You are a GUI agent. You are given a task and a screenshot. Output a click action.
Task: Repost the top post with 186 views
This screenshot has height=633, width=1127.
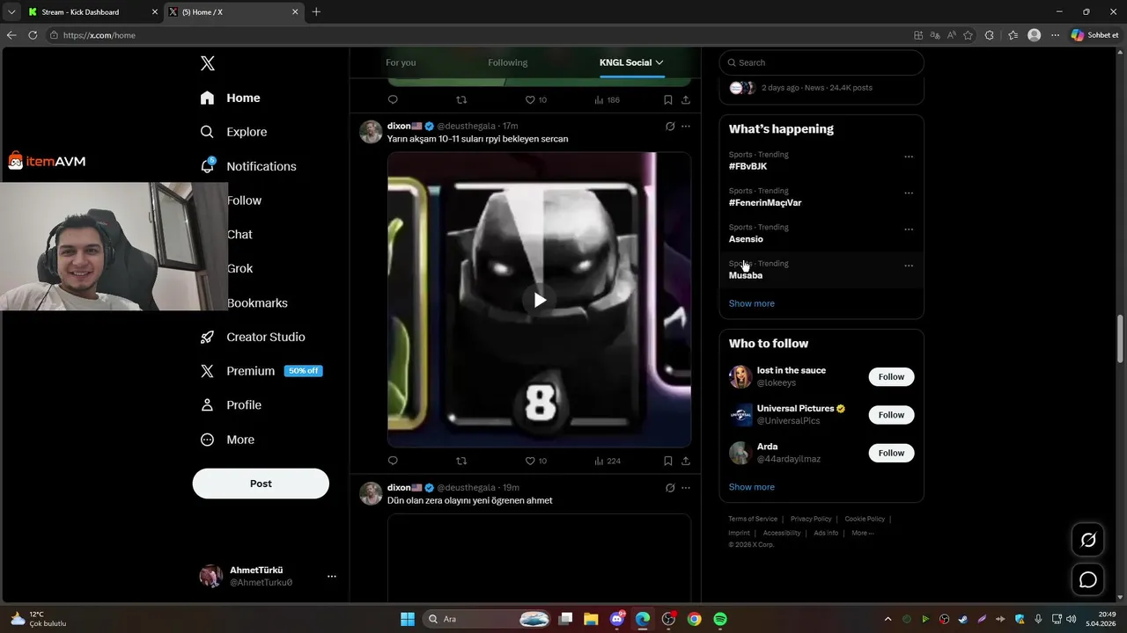click(x=461, y=99)
